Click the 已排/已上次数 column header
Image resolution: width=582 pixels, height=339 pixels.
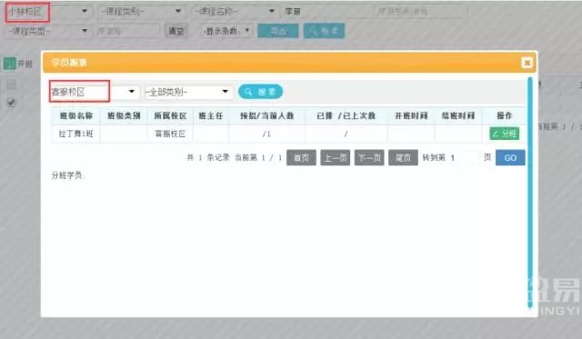(346, 115)
